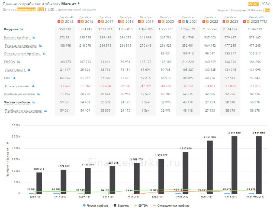Open the chart icon beside EBIT
The image size is (273, 212).
pyautogui.click(x=14, y=78)
